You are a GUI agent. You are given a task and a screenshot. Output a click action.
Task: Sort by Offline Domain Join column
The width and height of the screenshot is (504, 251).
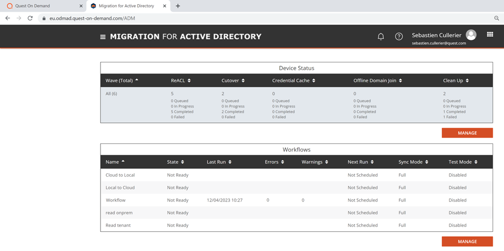click(x=378, y=81)
